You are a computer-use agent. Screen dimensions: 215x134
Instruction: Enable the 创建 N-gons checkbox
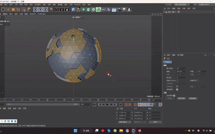click(177, 80)
